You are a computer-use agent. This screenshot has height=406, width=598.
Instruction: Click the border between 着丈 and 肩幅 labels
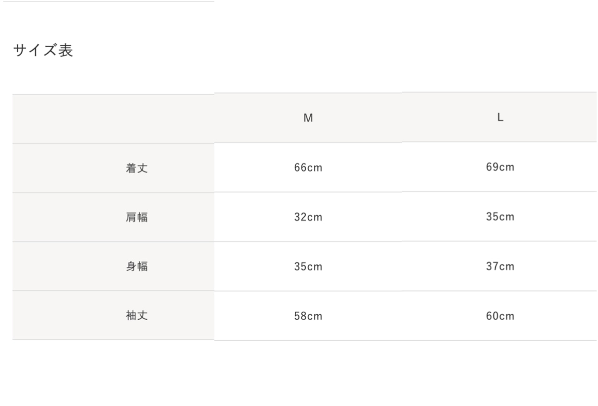[x=113, y=192]
